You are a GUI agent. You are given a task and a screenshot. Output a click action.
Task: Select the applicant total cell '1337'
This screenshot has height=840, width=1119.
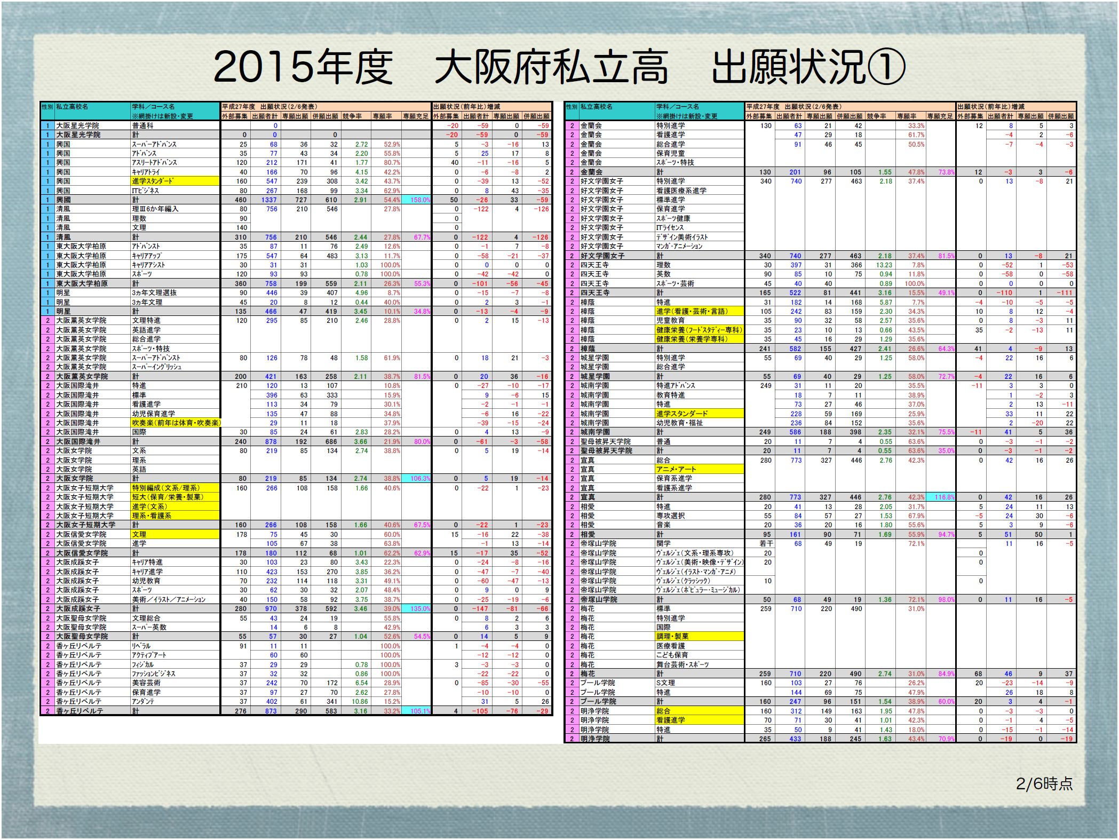[265, 200]
